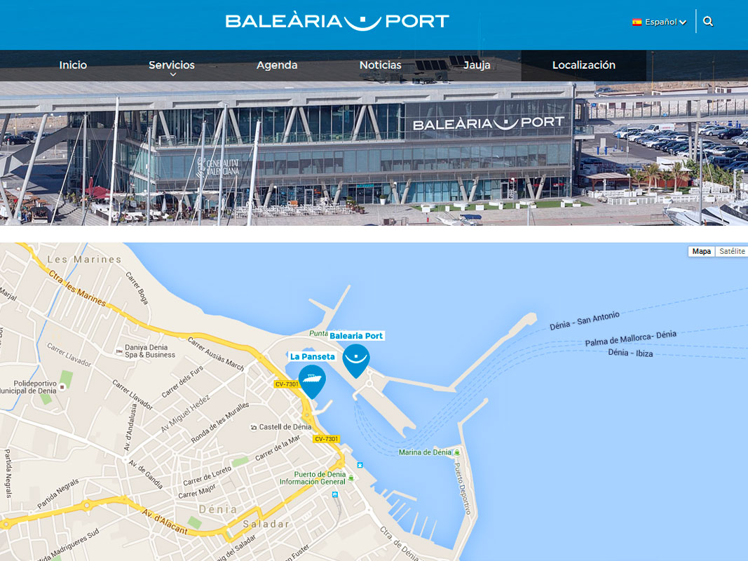Open the Noticias section
This screenshot has width=748, height=561.
(x=380, y=65)
